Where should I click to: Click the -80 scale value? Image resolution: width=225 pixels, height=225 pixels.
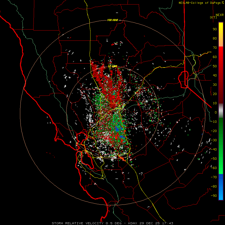(x=214, y=186)
